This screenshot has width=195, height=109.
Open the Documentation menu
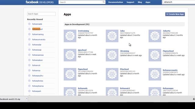pos(115,2)
